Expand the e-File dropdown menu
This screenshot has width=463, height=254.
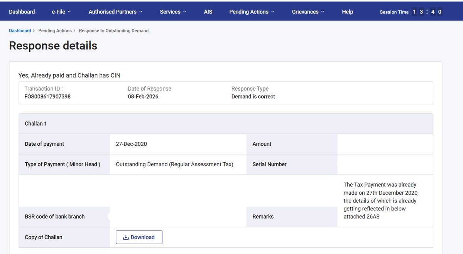pos(61,12)
